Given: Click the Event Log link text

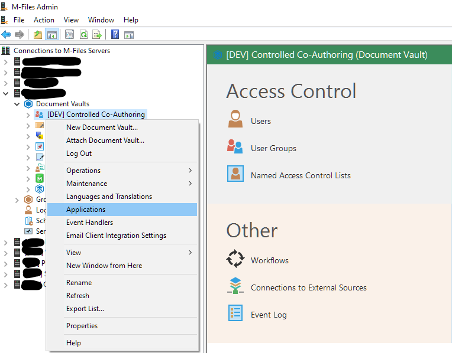Looking at the screenshot, I should click(x=269, y=315).
